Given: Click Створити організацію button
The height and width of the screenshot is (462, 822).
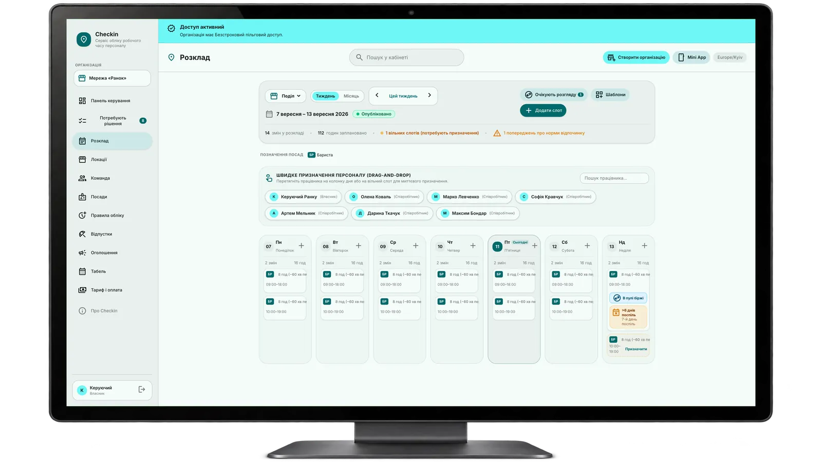Looking at the screenshot, I should pyautogui.click(x=636, y=57).
